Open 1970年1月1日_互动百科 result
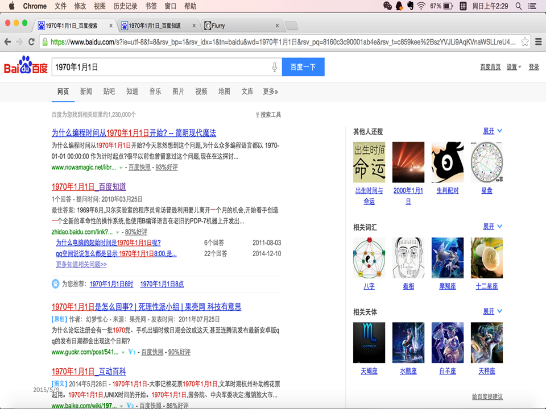Image resolution: width=546 pixels, height=409 pixels. click(x=89, y=372)
